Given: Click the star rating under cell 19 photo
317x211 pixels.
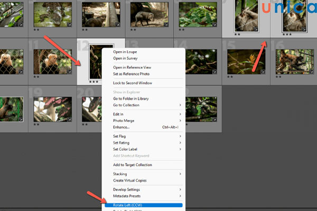Looking at the screenshot, I should [x=36, y=124].
